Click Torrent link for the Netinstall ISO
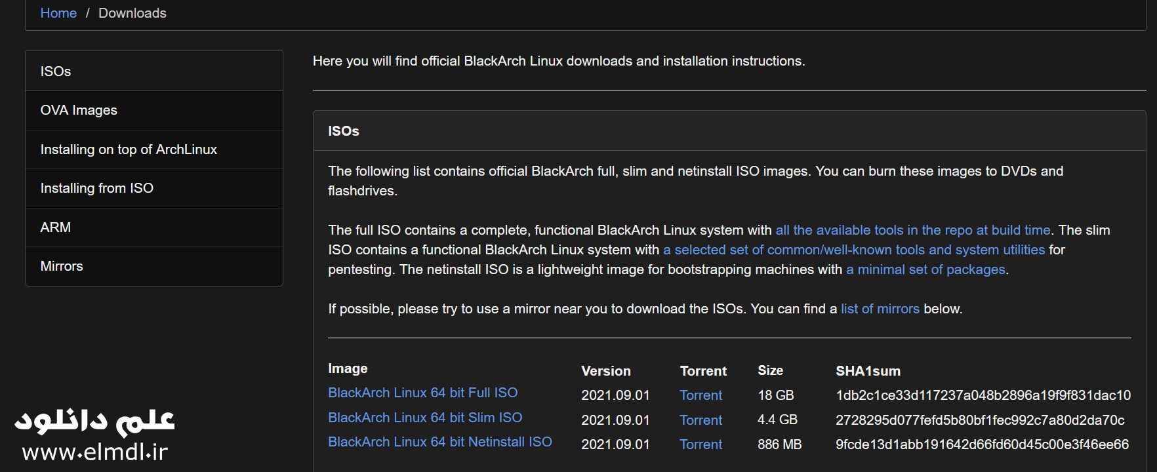This screenshot has height=472, width=1157. 700,444
